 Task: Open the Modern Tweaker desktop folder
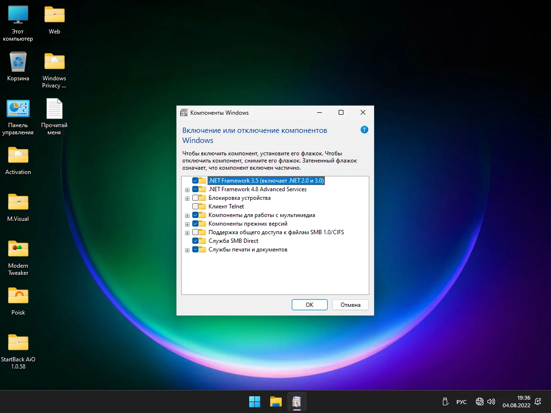tap(18, 249)
